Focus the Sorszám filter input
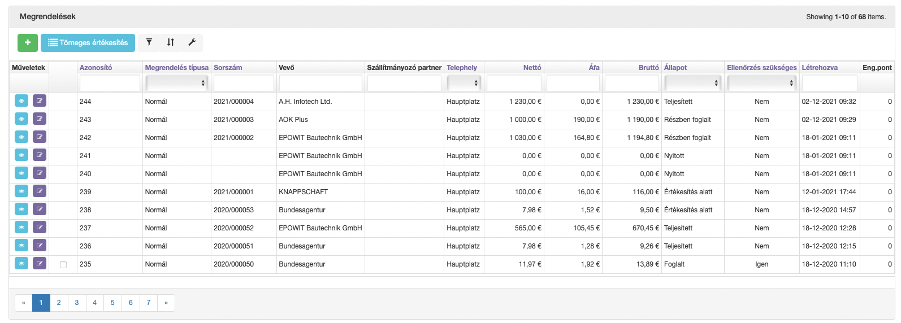901x323 pixels. pyautogui.click(x=244, y=83)
